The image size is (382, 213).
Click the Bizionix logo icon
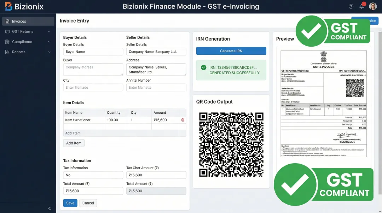[8, 6]
